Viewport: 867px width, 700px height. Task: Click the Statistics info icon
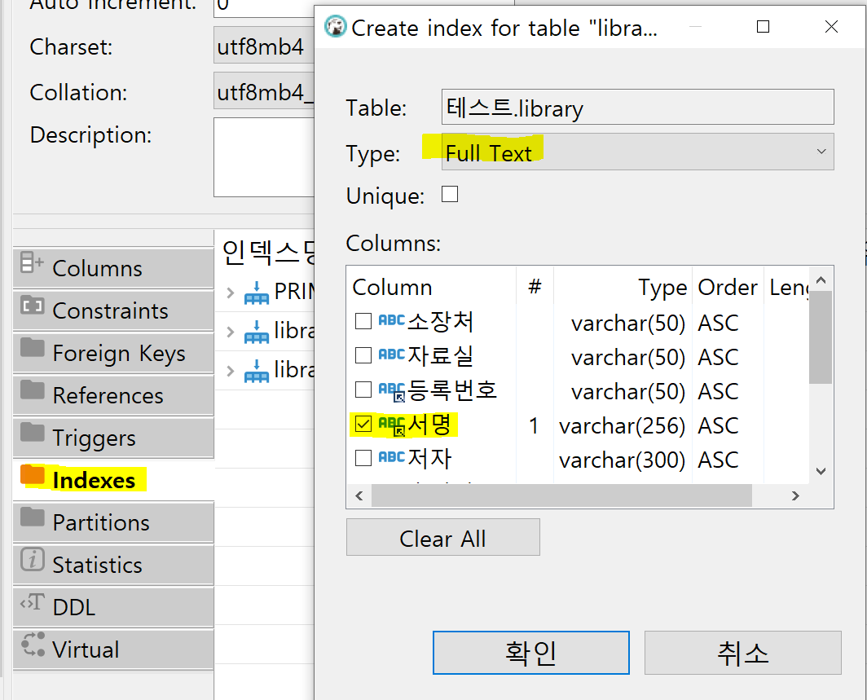tap(33, 560)
